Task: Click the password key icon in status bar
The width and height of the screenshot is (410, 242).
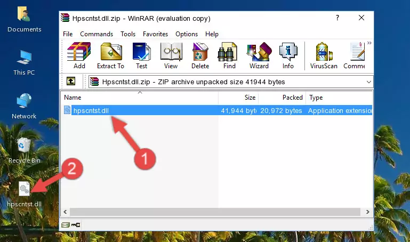Action: click(x=76, y=225)
